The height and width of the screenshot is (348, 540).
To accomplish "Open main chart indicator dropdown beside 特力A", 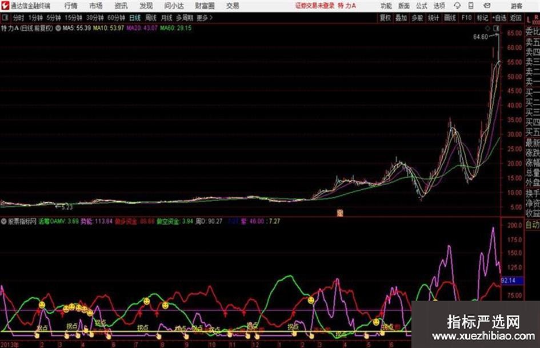I will pos(58,28).
